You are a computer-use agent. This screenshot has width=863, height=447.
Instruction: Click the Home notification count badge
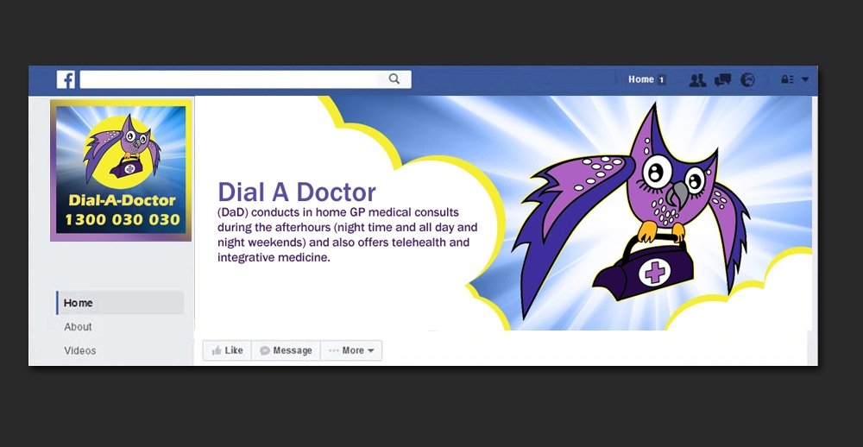click(662, 79)
